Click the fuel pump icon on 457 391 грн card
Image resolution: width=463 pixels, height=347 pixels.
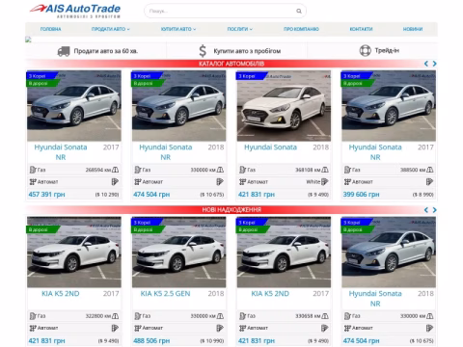pos(33,170)
